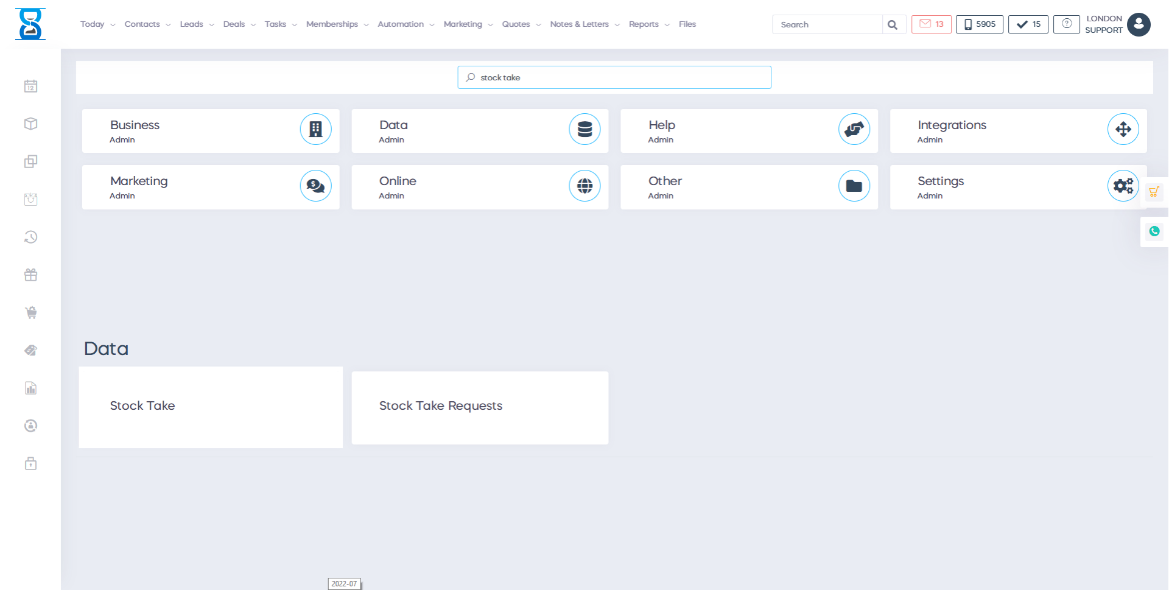Expand the Contacts dropdown menu

pyautogui.click(x=147, y=24)
